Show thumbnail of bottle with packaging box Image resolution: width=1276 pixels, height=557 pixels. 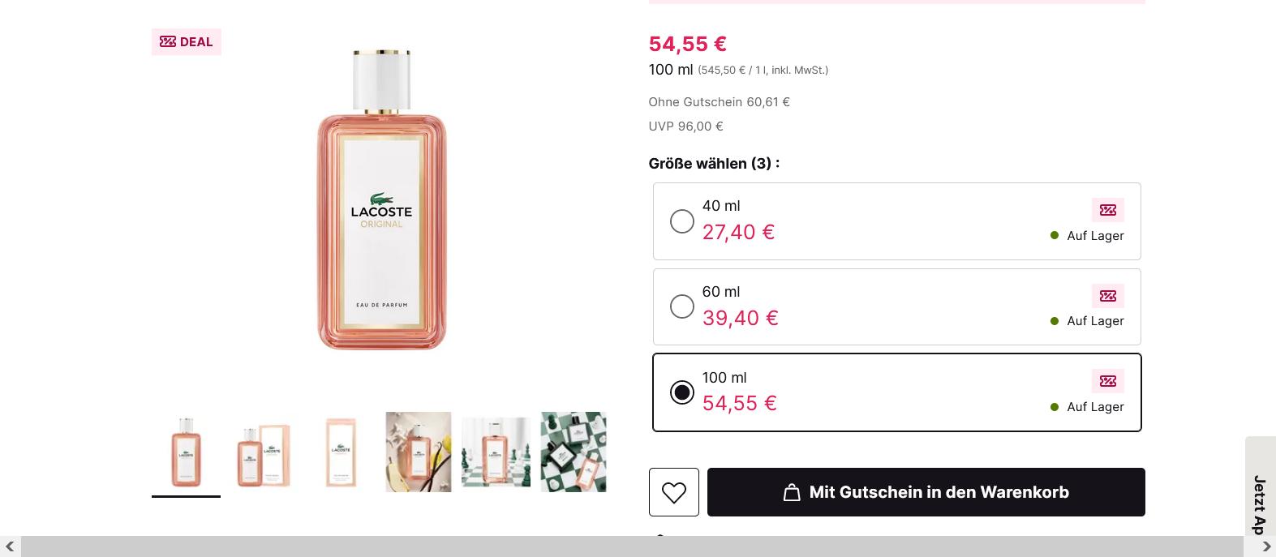tap(264, 452)
